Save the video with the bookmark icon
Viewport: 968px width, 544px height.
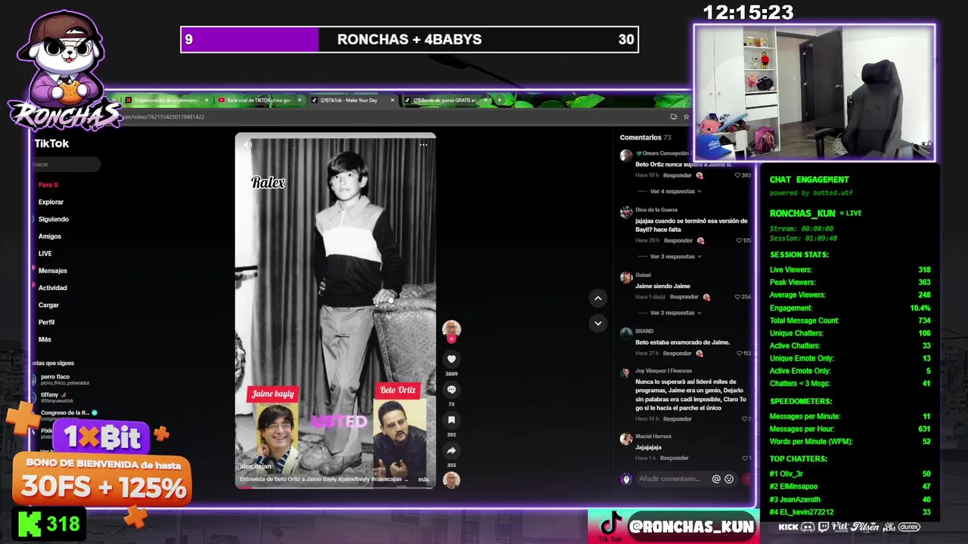pyautogui.click(x=451, y=420)
